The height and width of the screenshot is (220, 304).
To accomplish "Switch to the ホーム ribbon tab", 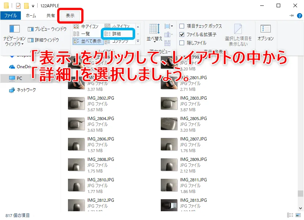I will click(31, 15).
